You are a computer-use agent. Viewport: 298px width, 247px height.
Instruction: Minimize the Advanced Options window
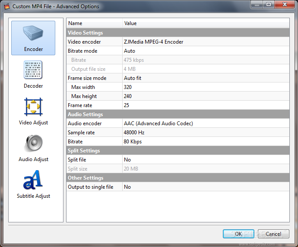257,4
